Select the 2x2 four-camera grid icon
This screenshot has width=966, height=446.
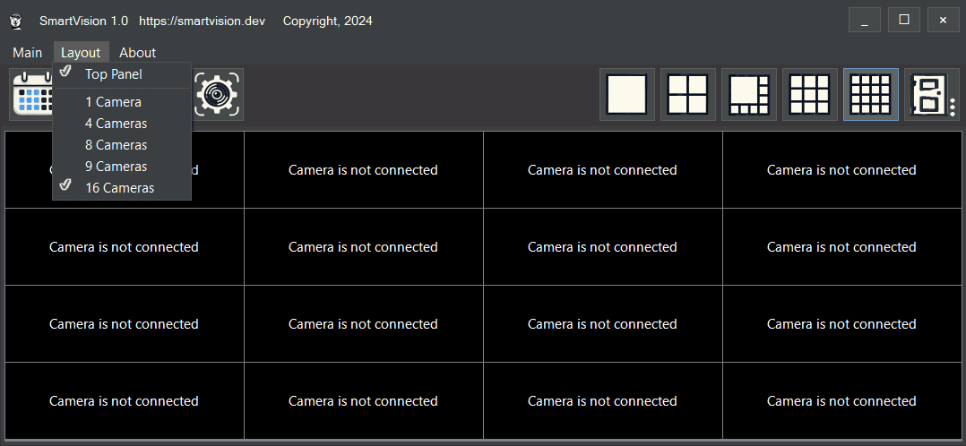pos(687,94)
